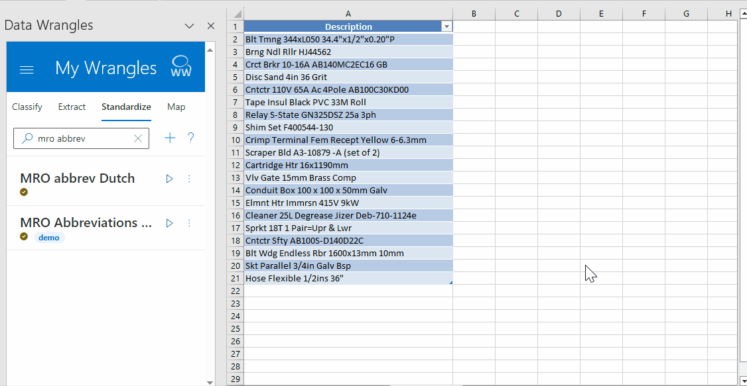Select cell 'Cleaner 25L Degrease Jizer Deb-710-1124e'
747x386 pixels.
tap(348, 215)
